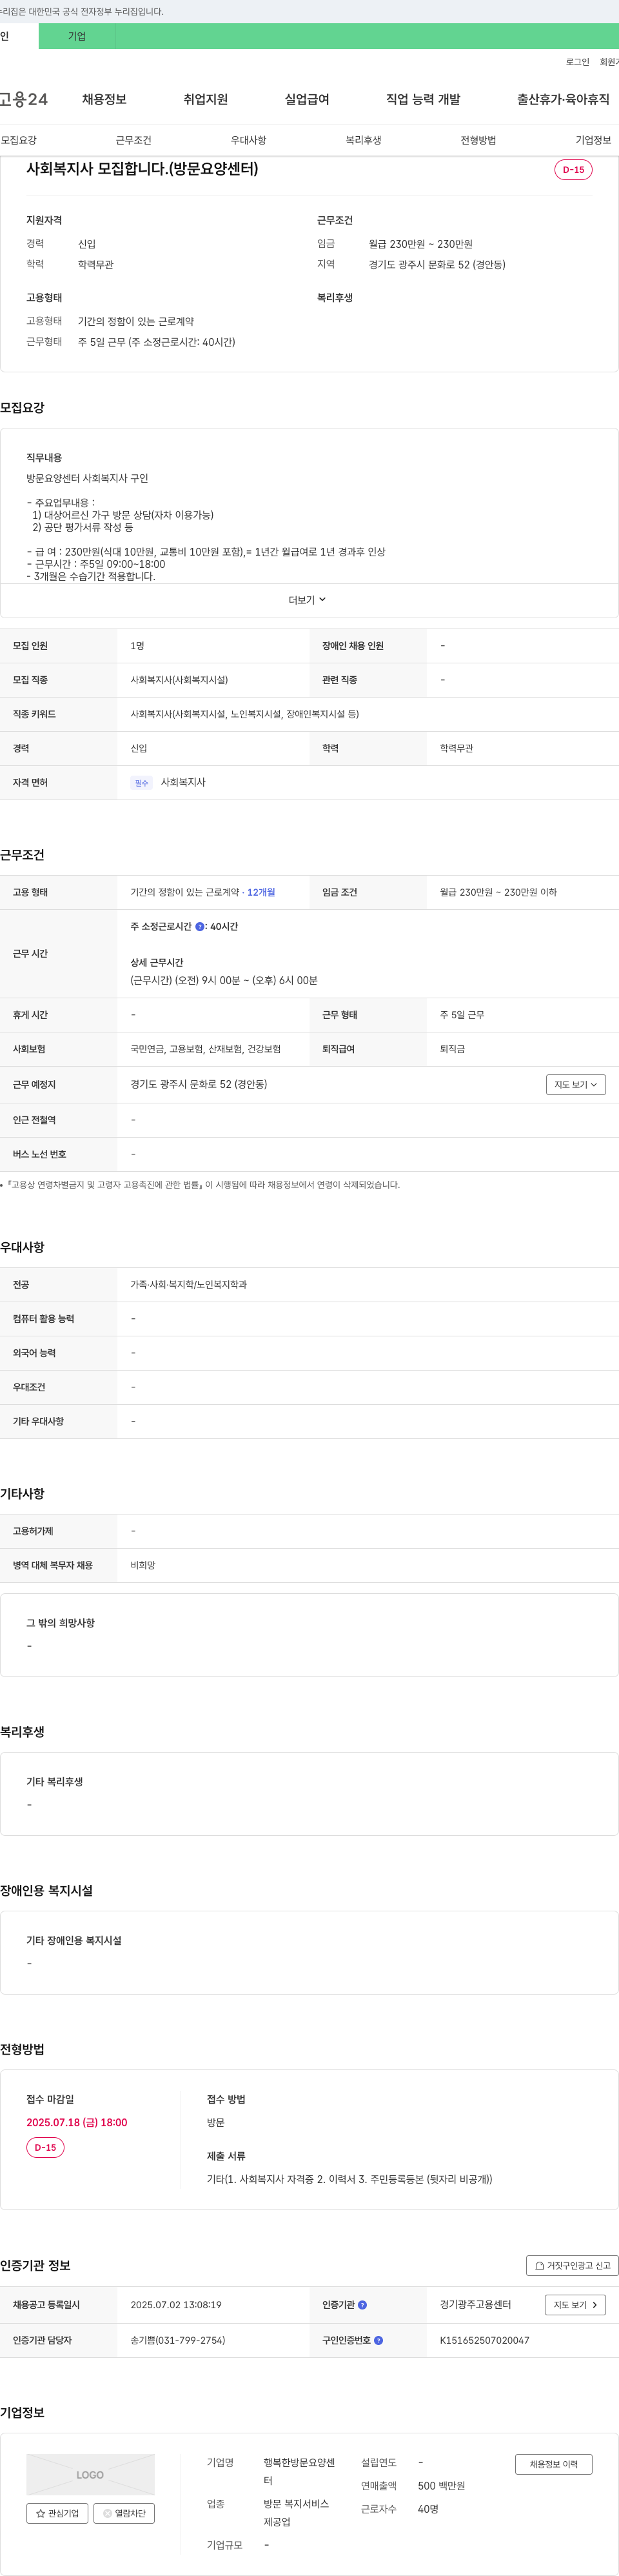Add company with 관심기업 star button
The width and height of the screenshot is (619, 2576).
[57, 2513]
